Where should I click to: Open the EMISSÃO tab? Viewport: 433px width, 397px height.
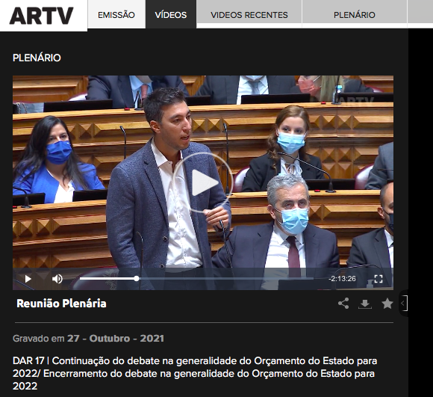[x=116, y=14]
